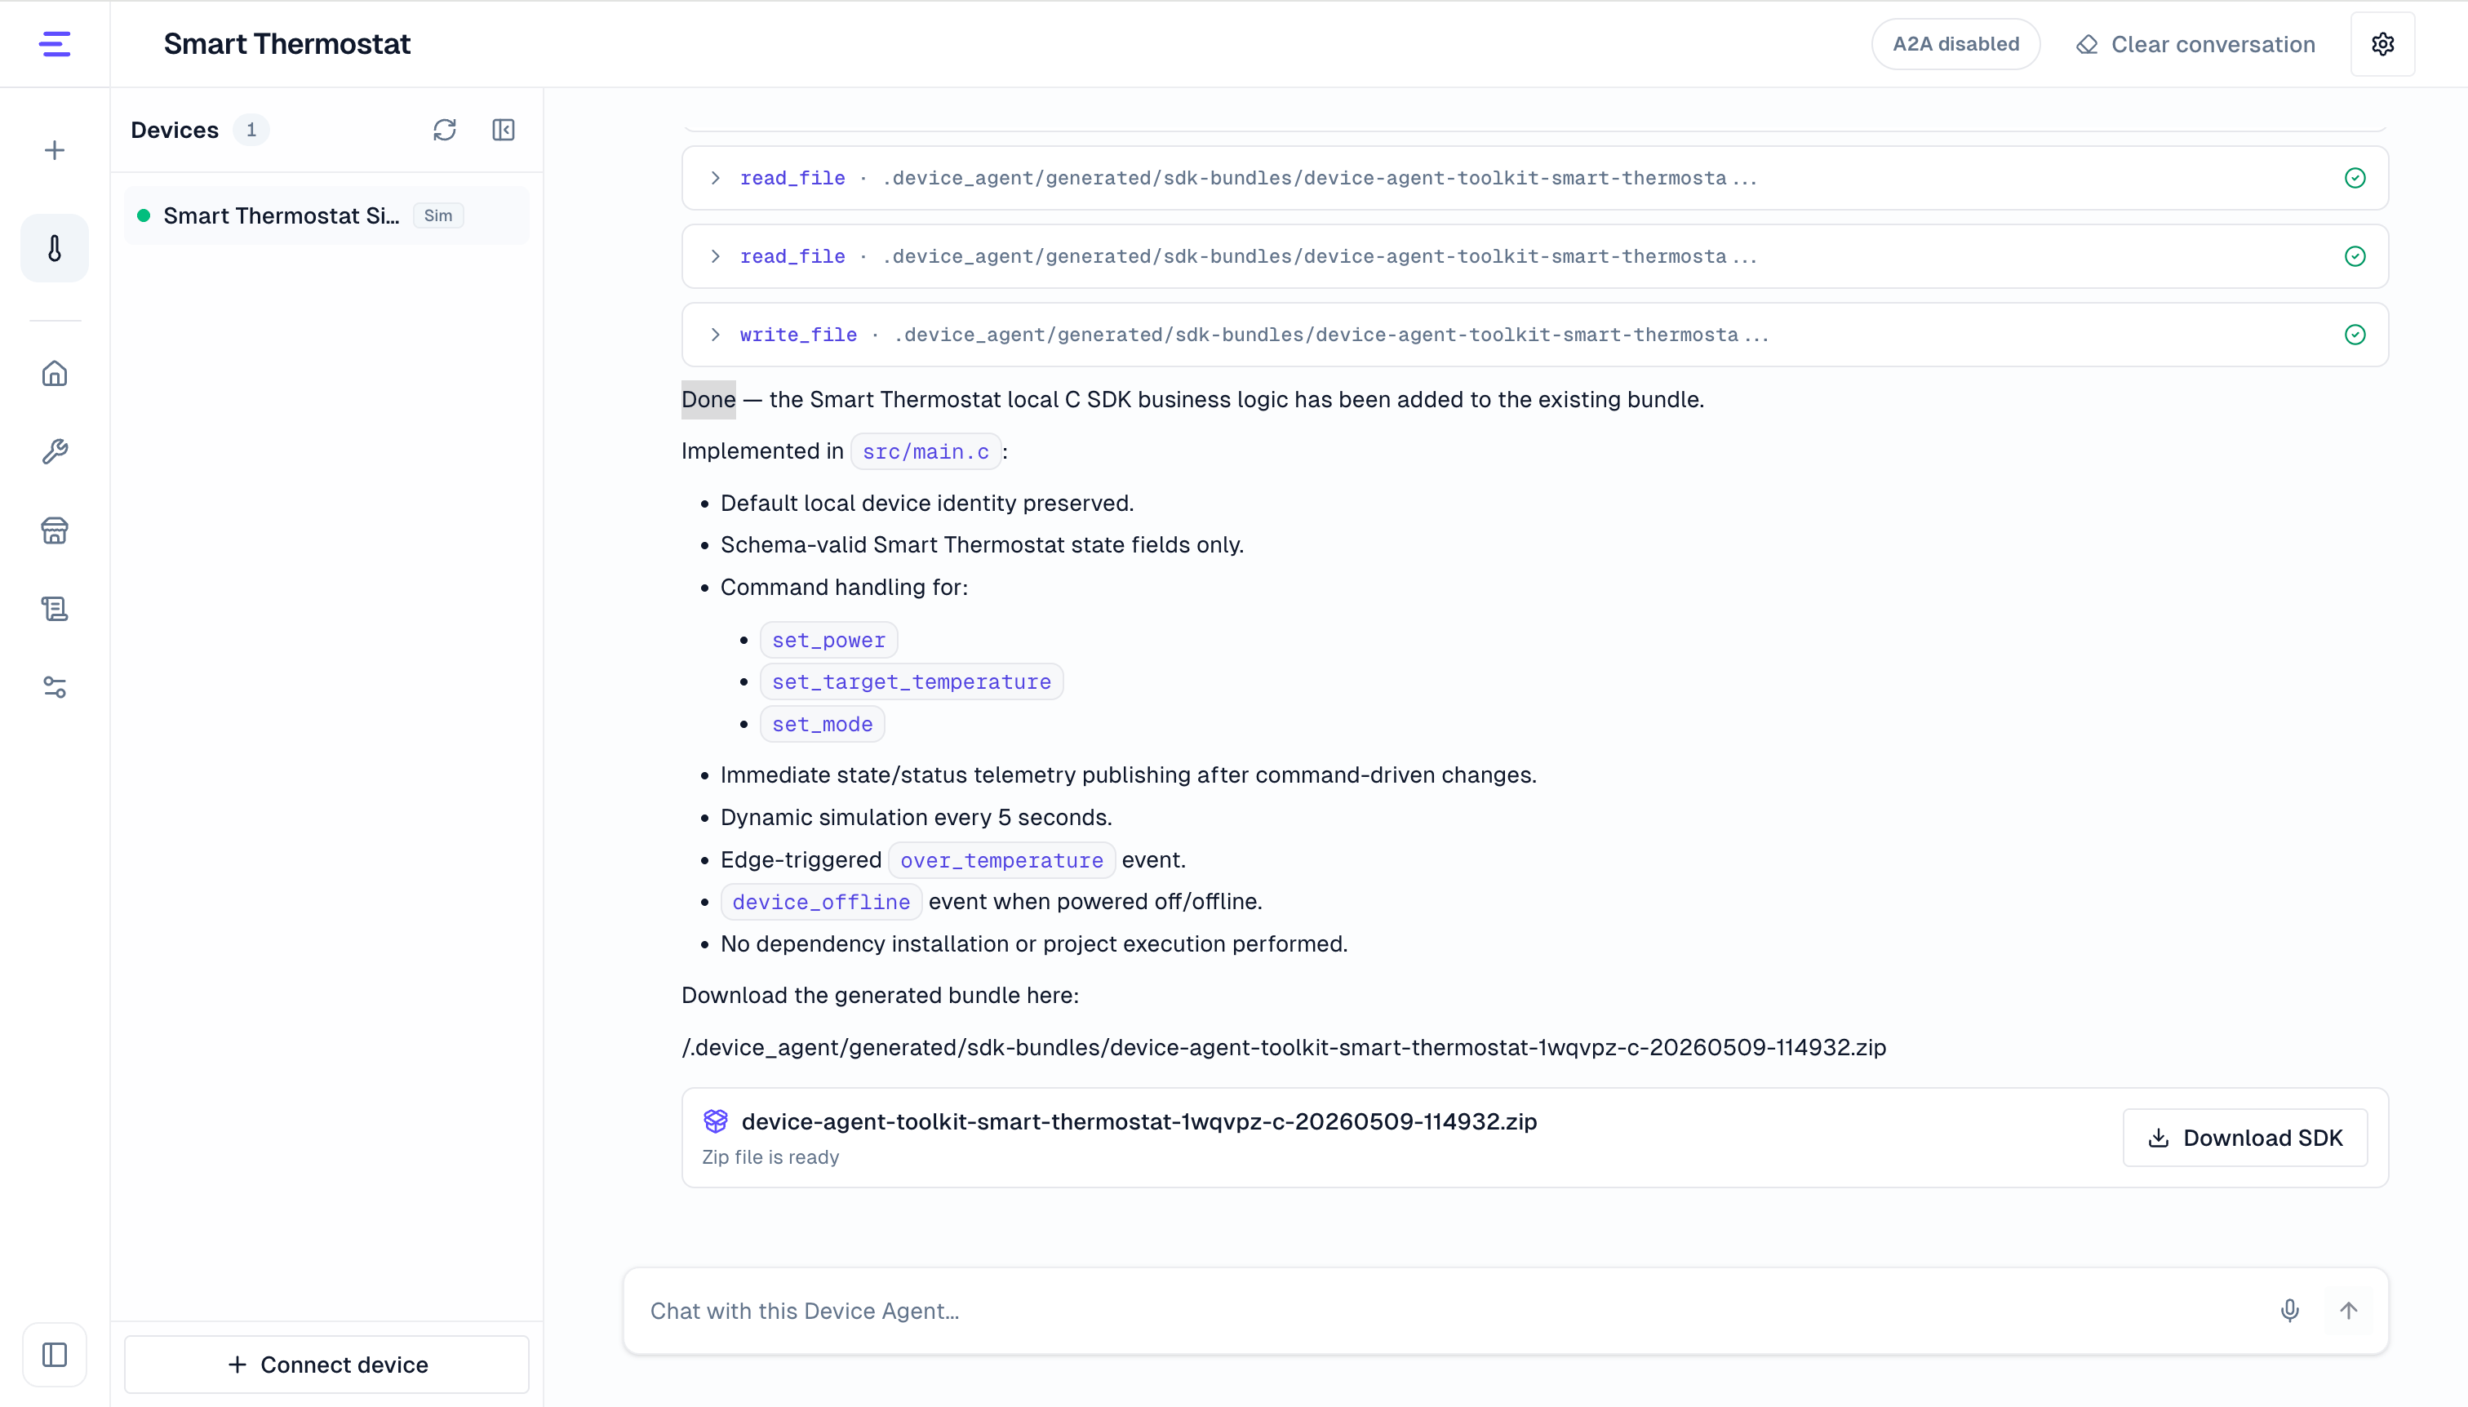Expand the first read_file tool call

tap(715, 178)
